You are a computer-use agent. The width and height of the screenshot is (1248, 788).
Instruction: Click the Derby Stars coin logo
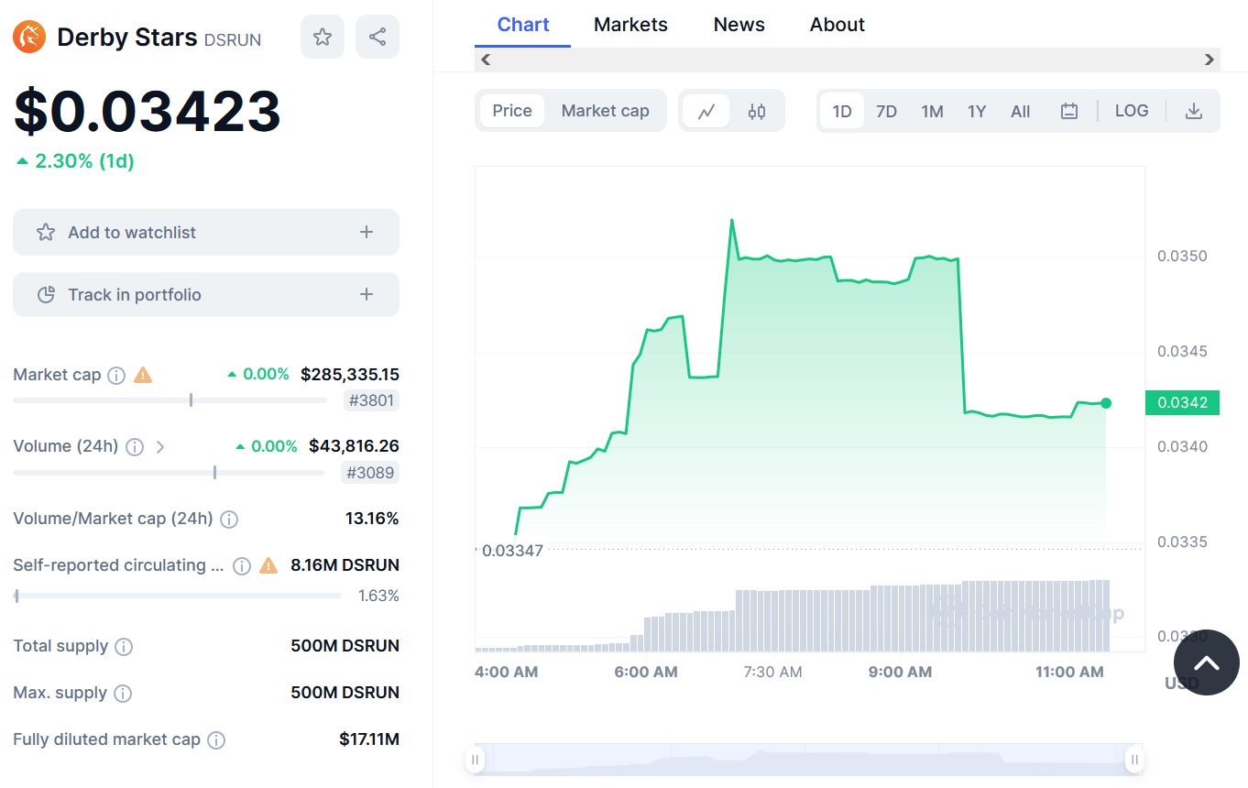pyautogui.click(x=29, y=37)
